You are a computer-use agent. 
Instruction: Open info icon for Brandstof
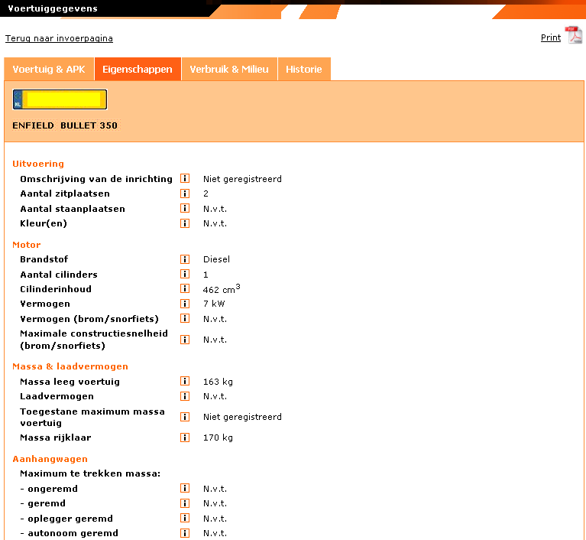click(185, 259)
